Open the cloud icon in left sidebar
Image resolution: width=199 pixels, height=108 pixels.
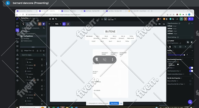17,68
